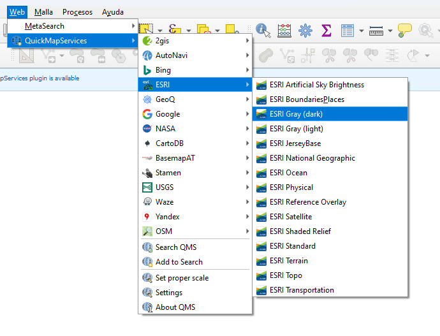Expand the ESRI provider submenu
This screenshot has height=336, width=440.
tap(195, 84)
